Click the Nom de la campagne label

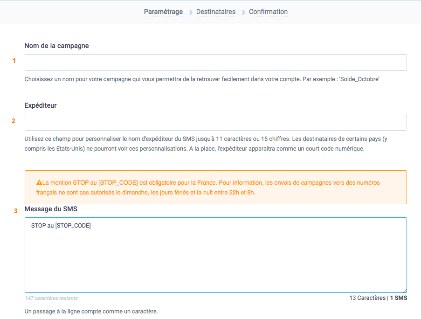(x=56, y=46)
